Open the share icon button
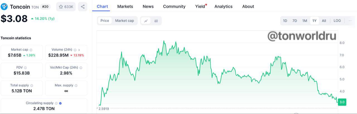This screenshot has width=357, height=114. point(83,7)
